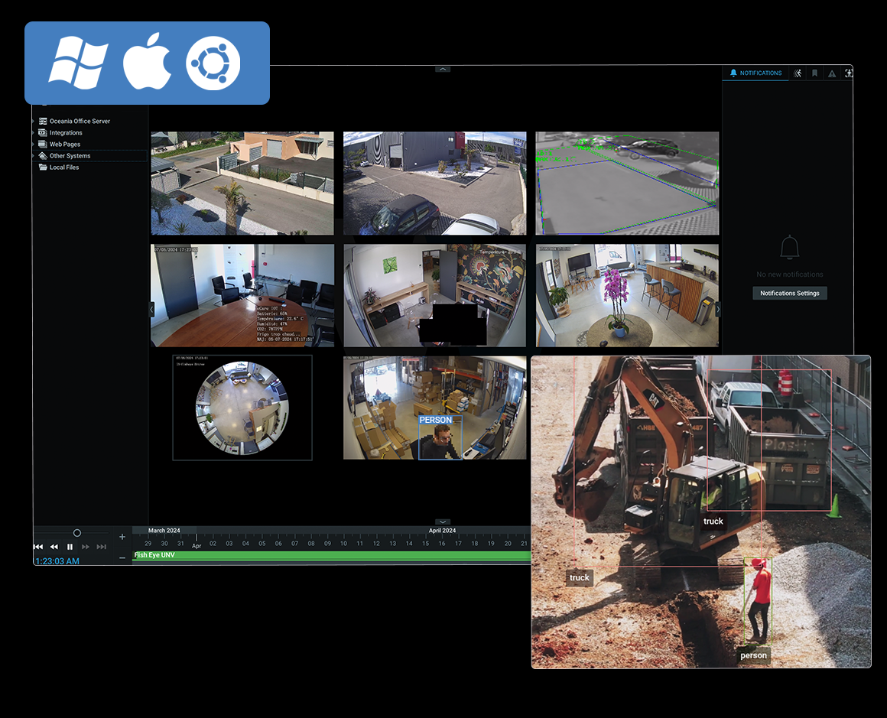The height and width of the screenshot is (718, 887).
Task: Click the Local Files folder icon
Action: click(x=42, y=167)
